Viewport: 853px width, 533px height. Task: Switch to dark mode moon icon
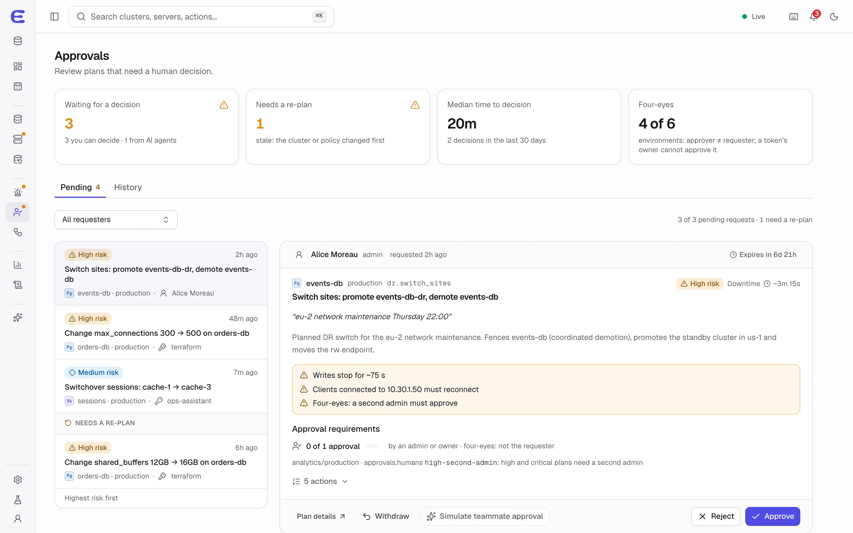834,17
